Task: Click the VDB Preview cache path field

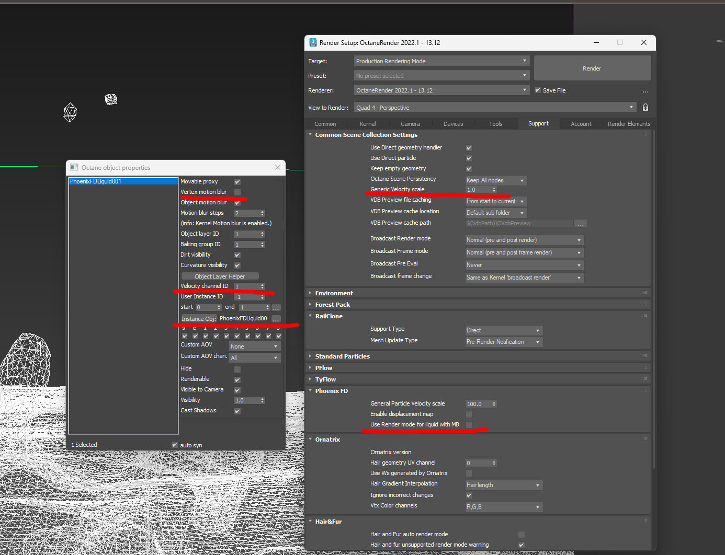Action: click(518, 223)
